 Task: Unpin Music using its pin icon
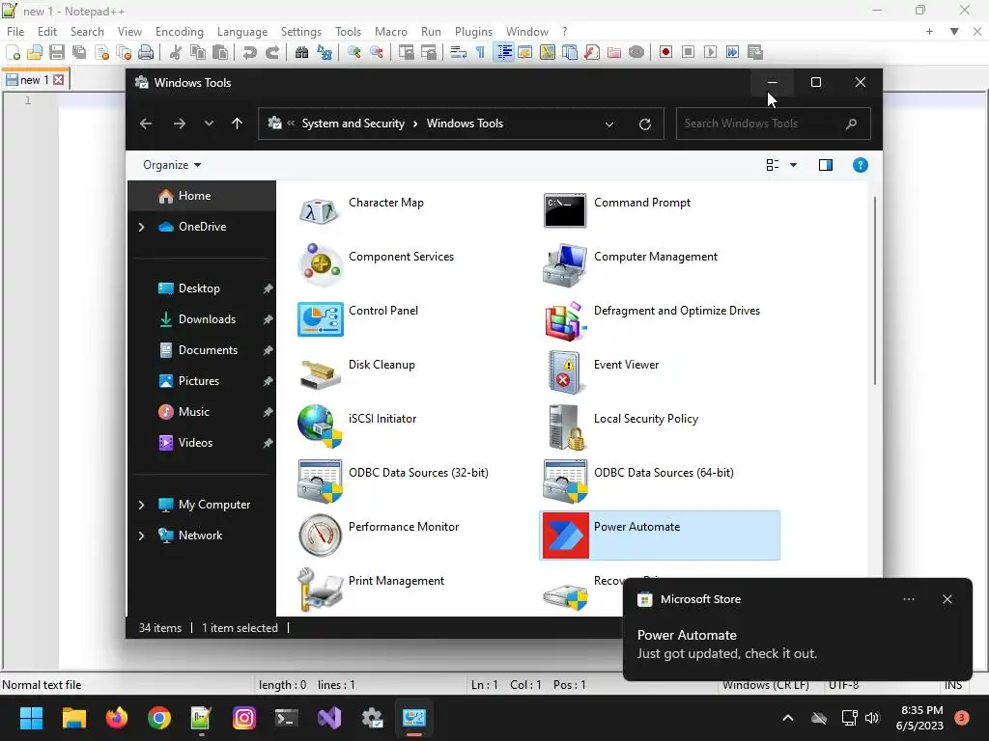[268, 412]
